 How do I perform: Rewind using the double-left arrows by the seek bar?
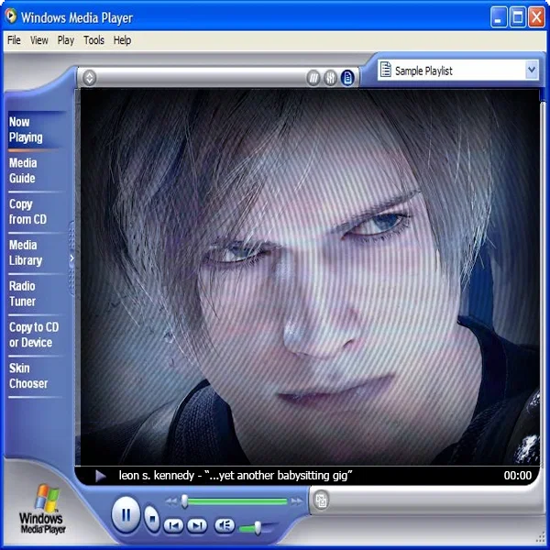click(171, 501)
